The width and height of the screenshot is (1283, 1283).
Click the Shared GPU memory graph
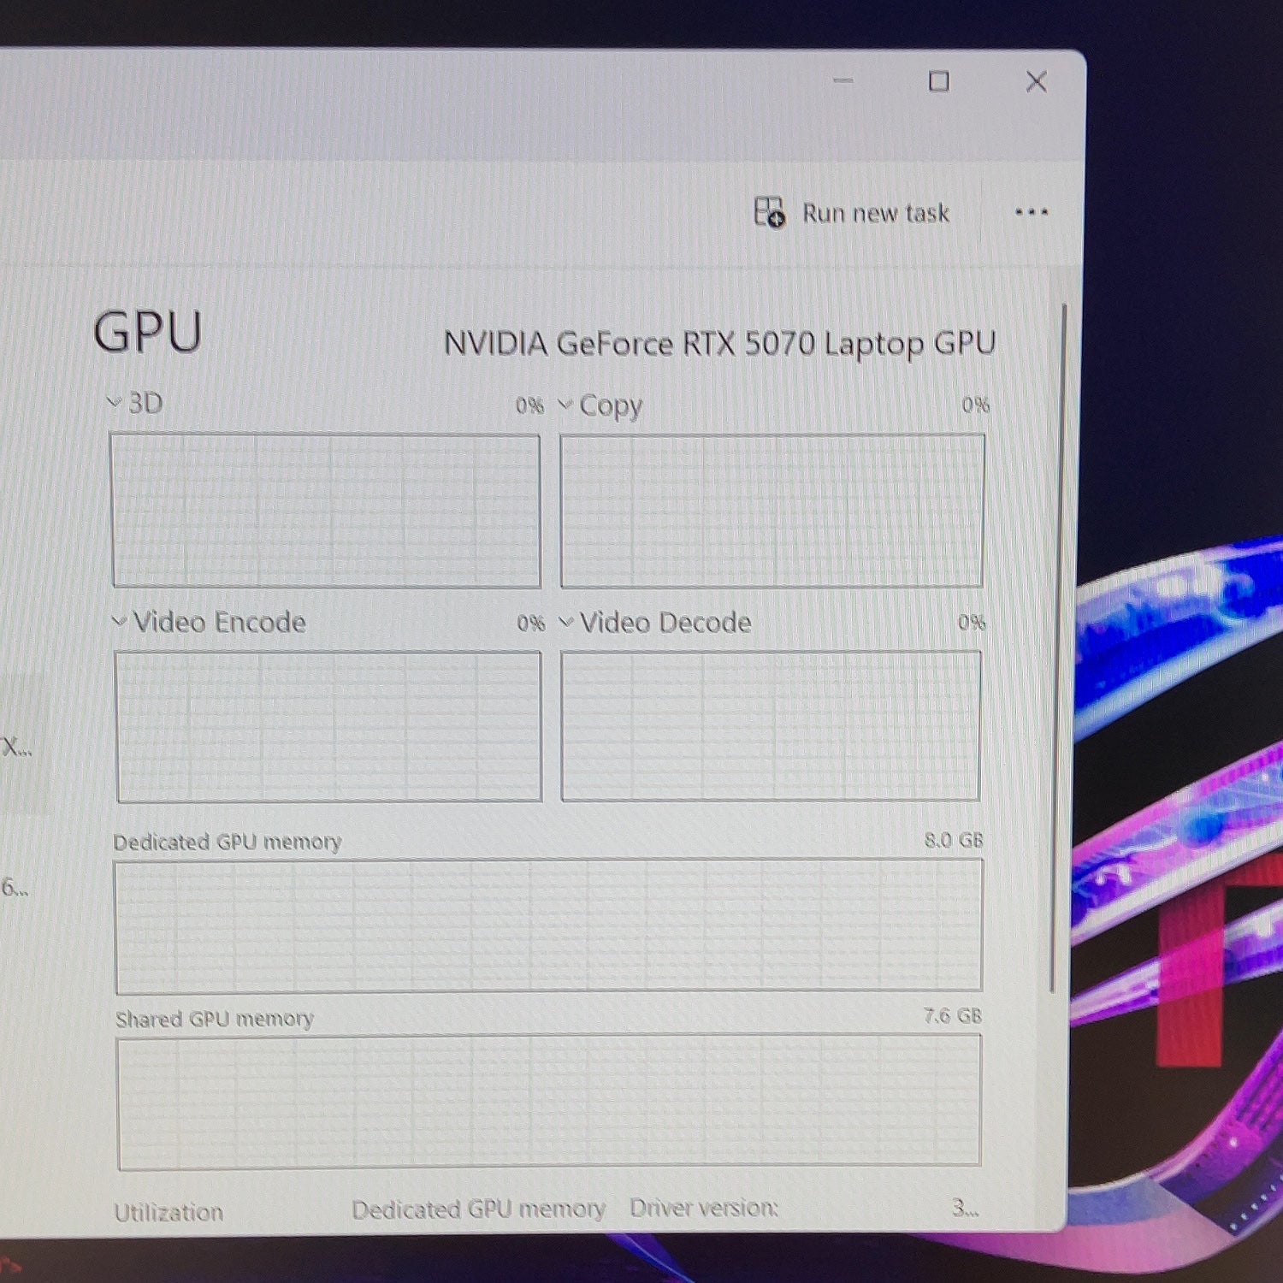[x=549, y=1102]
